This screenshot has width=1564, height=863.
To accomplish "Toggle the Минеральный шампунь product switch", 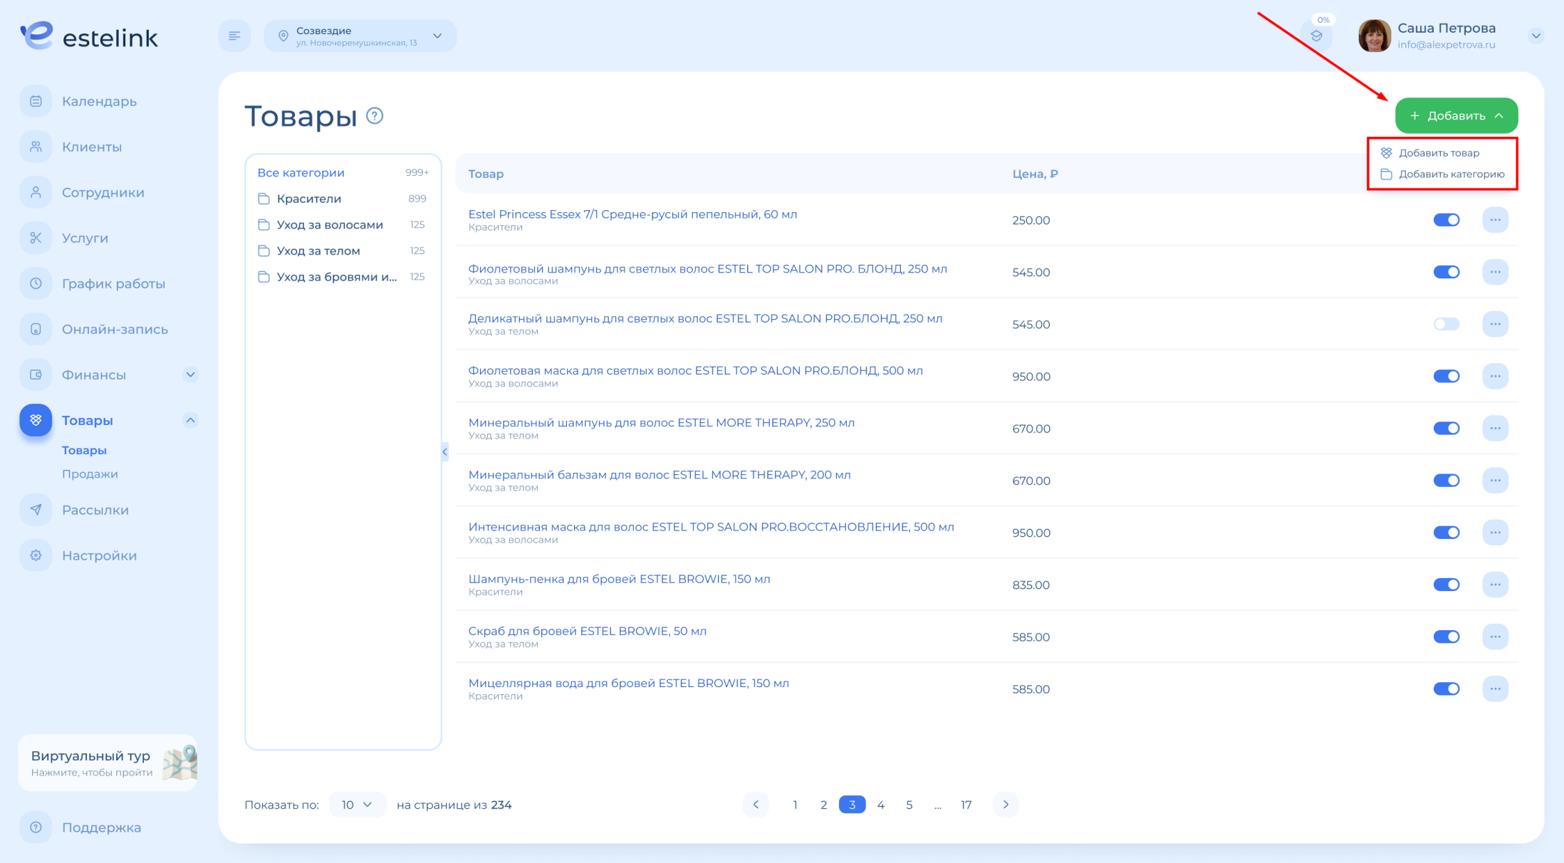I will click(1446, 428).
